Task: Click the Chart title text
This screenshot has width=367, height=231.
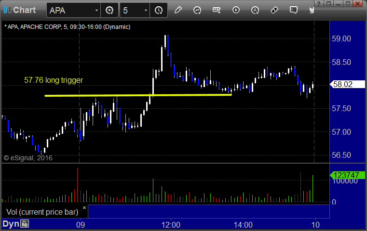Action: (x=24, y=10)
